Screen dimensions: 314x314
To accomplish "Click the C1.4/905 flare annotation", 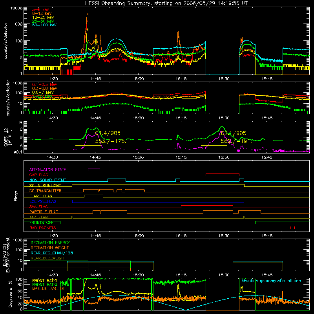I will tap(108, 133).
